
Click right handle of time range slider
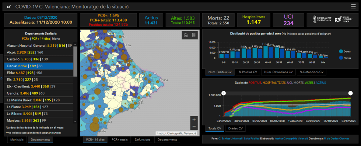coord(350,93)
